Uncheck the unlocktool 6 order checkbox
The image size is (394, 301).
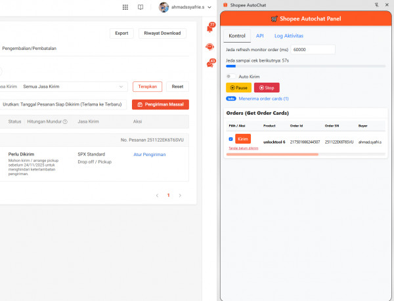pos(230,139)
